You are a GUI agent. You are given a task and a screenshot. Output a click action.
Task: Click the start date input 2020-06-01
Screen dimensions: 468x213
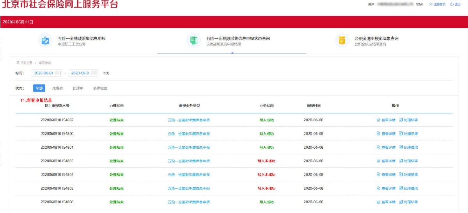tap(44, 73)
